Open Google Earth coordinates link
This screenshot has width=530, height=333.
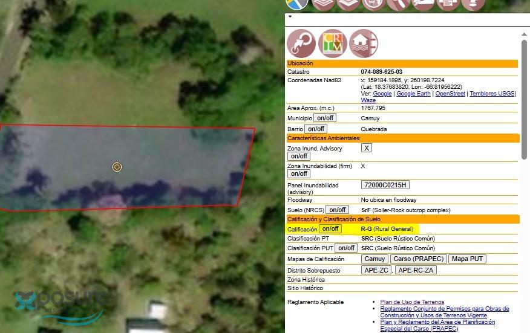pos(413,94)
